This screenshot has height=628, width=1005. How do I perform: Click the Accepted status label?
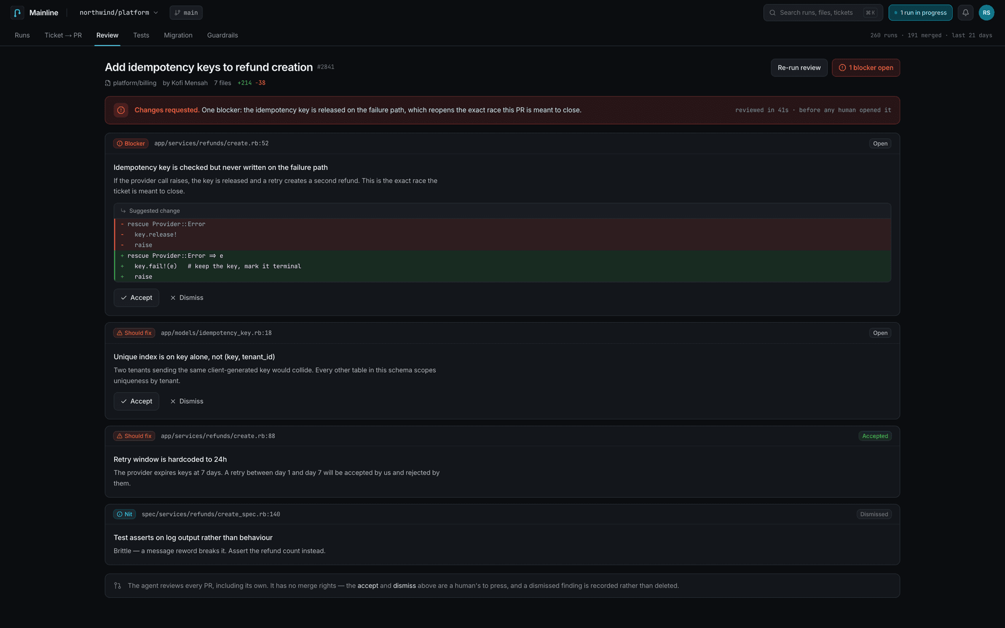875,436
